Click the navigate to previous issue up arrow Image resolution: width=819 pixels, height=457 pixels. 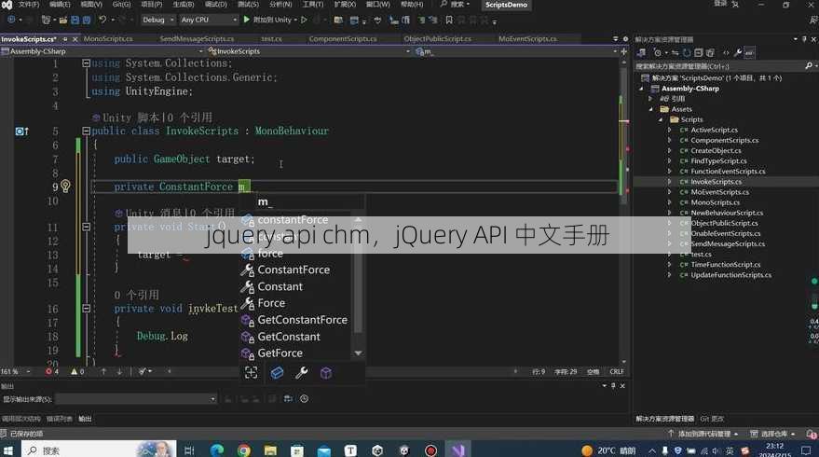click(x=103, y=371)
